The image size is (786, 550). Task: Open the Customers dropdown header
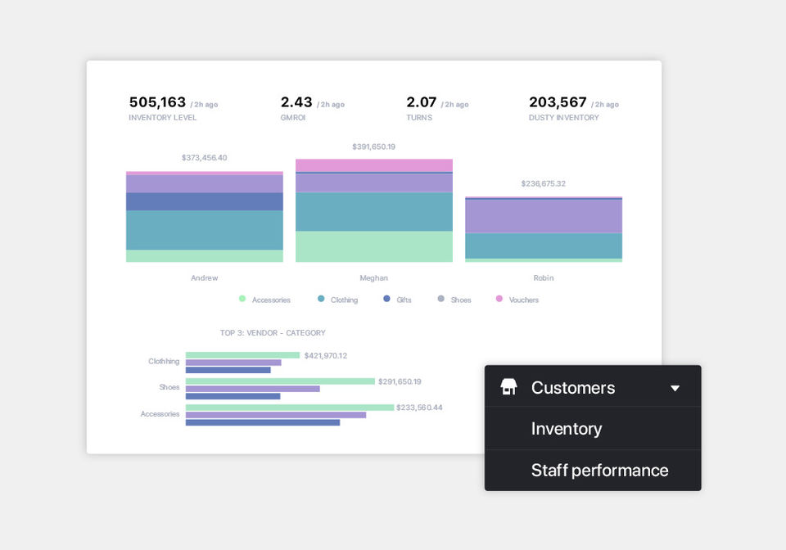coord(593,386)
